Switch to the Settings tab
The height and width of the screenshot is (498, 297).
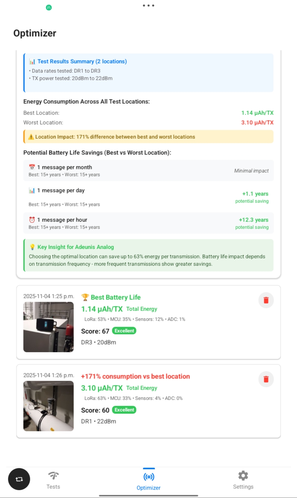[243, 480]
